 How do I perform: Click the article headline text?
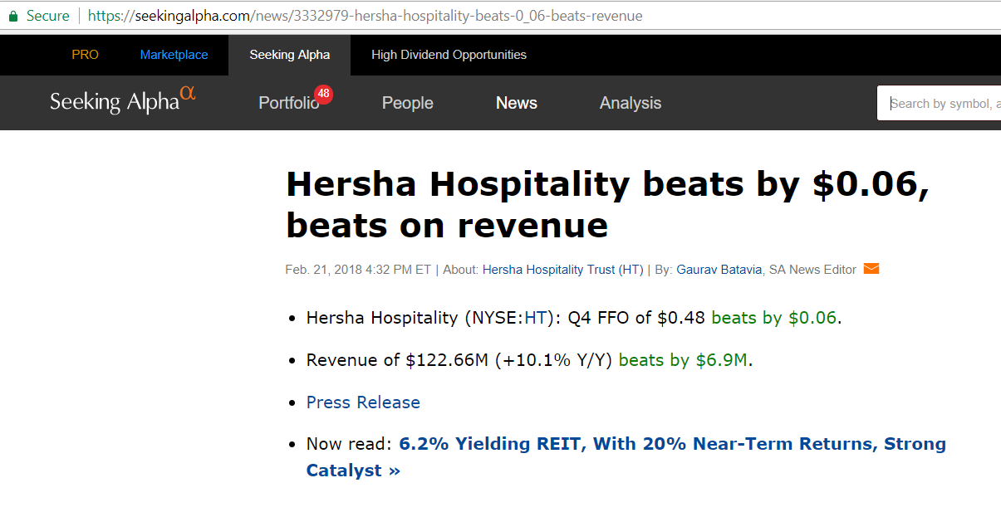[607, 204]
